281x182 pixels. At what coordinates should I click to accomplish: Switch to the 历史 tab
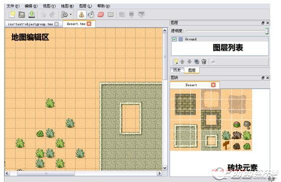pos(177,70)
